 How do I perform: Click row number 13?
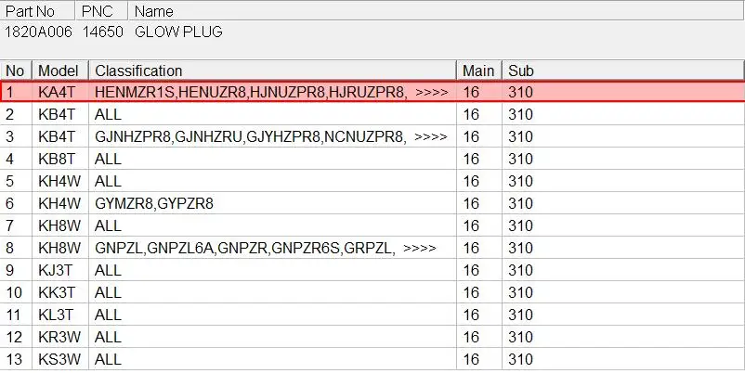pos(14,359)
